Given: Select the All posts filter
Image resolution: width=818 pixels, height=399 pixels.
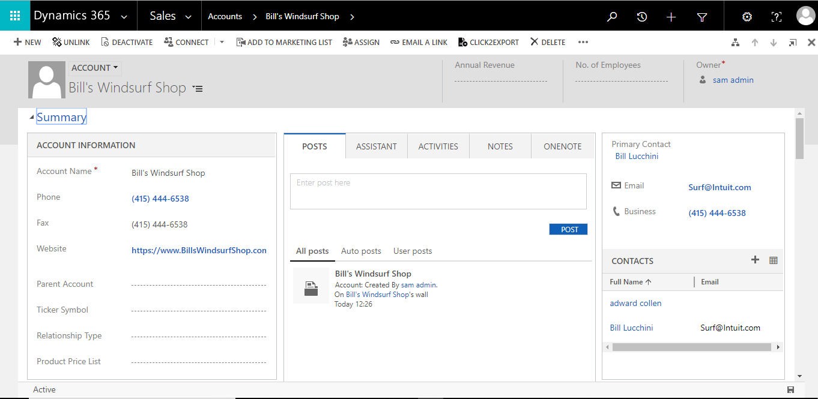Looking at the screenshot, I should click(x=312, y=251).
